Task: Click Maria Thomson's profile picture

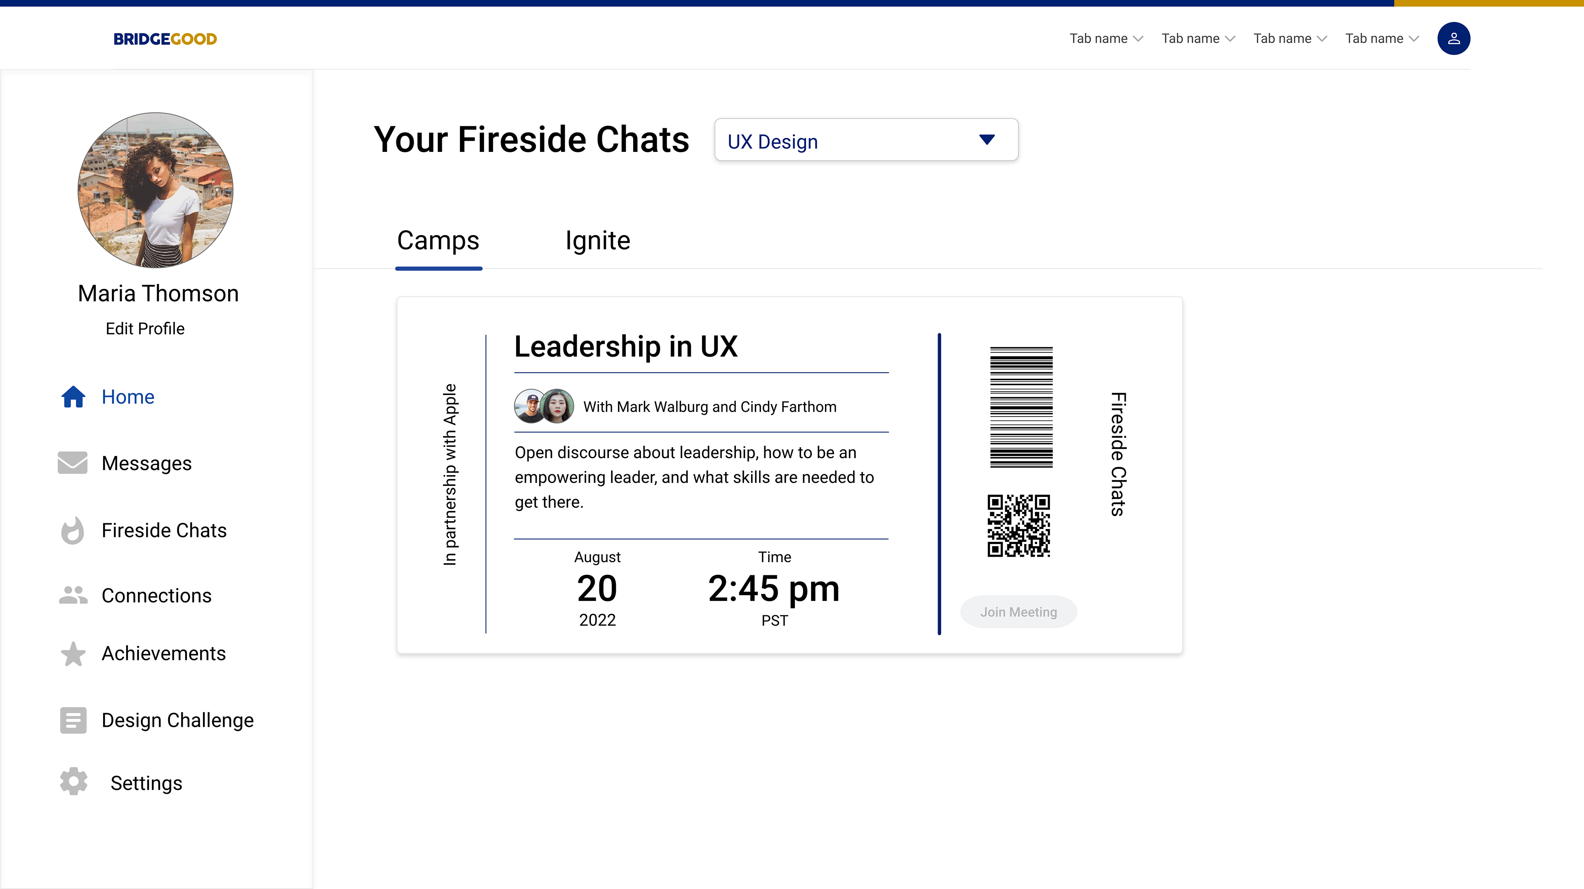Action: [x=156, y=190]
